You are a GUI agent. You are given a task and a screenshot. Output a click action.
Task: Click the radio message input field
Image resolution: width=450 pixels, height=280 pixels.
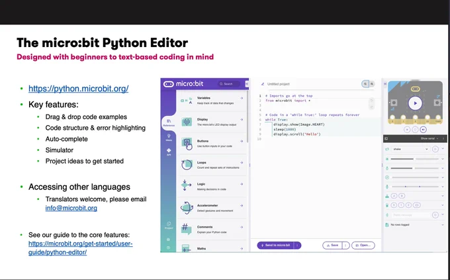click(411, 215)
